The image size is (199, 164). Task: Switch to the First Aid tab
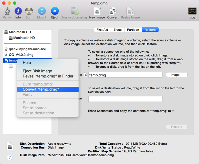click(x=102, y=30)
